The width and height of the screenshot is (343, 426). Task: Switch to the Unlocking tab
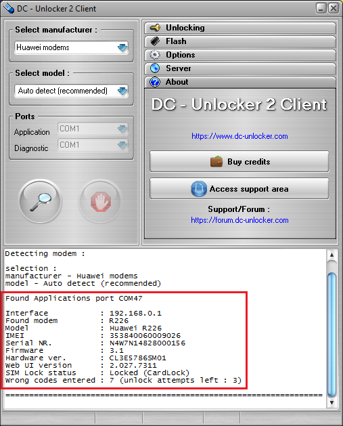(x=240, y=28)
